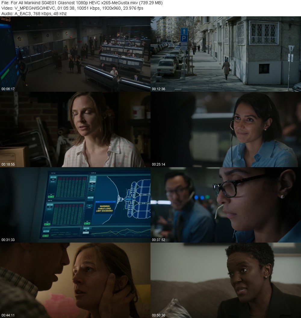301x318 pixels.
Task: Click the 00:37:52 timestamp label
Action: pos(159,240)
